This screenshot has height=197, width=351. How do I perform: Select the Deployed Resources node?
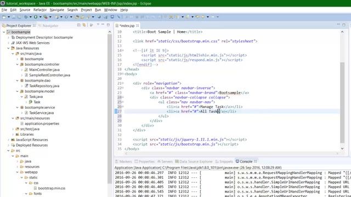point(32,145)
